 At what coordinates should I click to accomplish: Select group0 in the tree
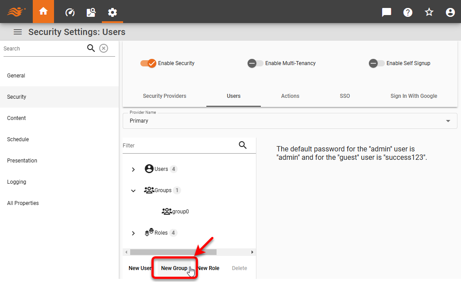click(179, 211)
